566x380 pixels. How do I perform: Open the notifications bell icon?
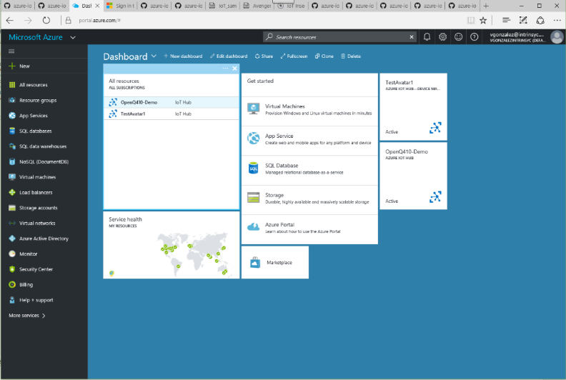(427, 37)
